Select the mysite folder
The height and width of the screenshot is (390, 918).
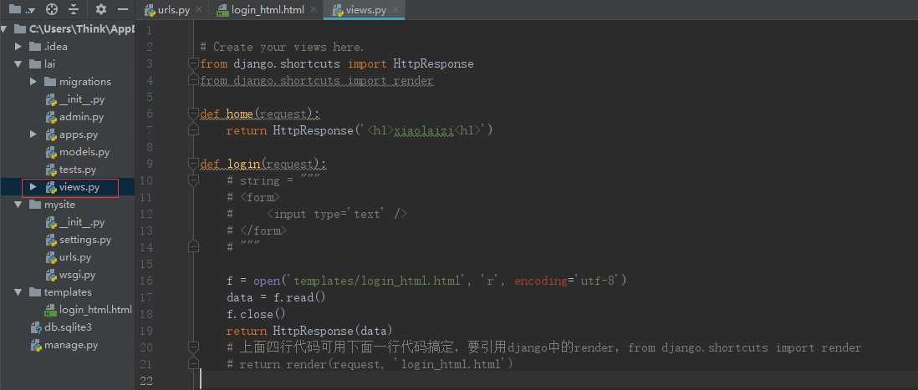[59, 204]
